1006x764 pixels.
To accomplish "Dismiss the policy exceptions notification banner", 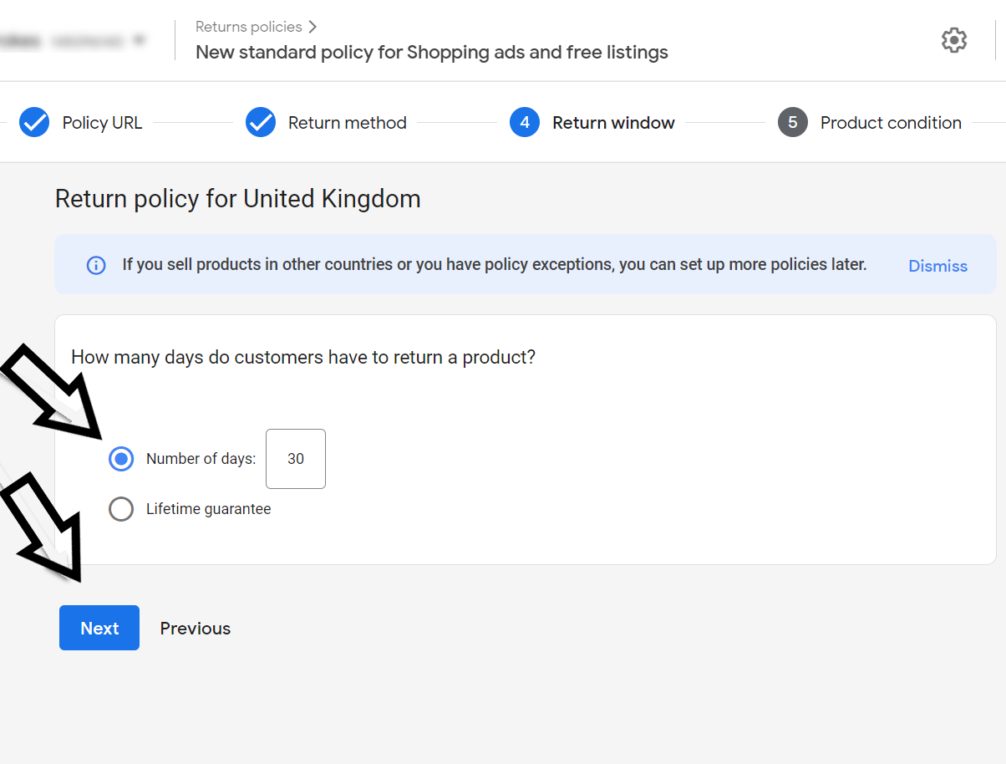I will [x=937, y=265].
